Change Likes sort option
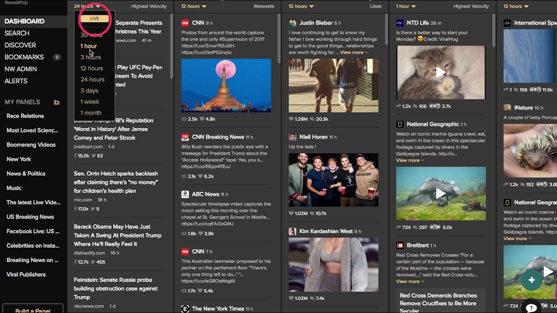The height and width of the screenshot is (313, 557). pyautogui.click(x=376, y=6)
